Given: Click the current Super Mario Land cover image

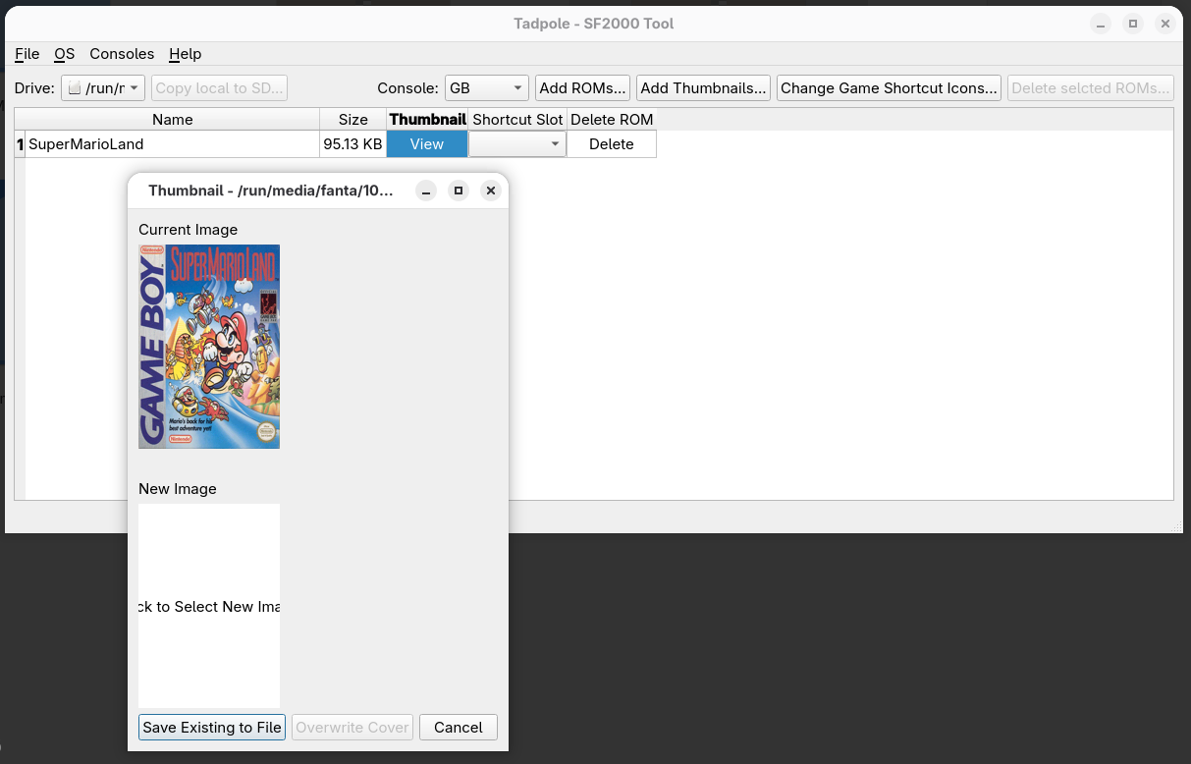Looking at the screenshot, I should click(x=209, y=347).
